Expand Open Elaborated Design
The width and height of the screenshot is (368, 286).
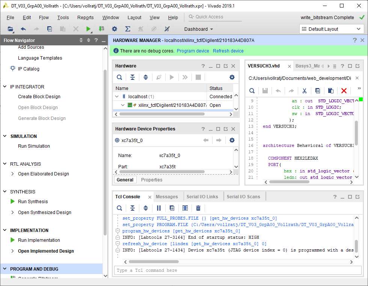pos(12,174)
